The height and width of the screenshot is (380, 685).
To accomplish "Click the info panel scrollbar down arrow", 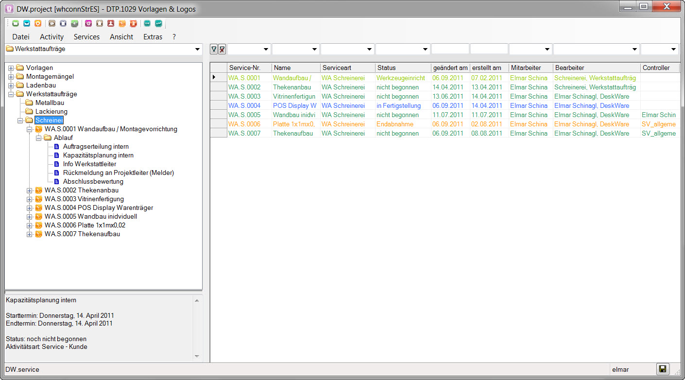I will click(197, 356).
